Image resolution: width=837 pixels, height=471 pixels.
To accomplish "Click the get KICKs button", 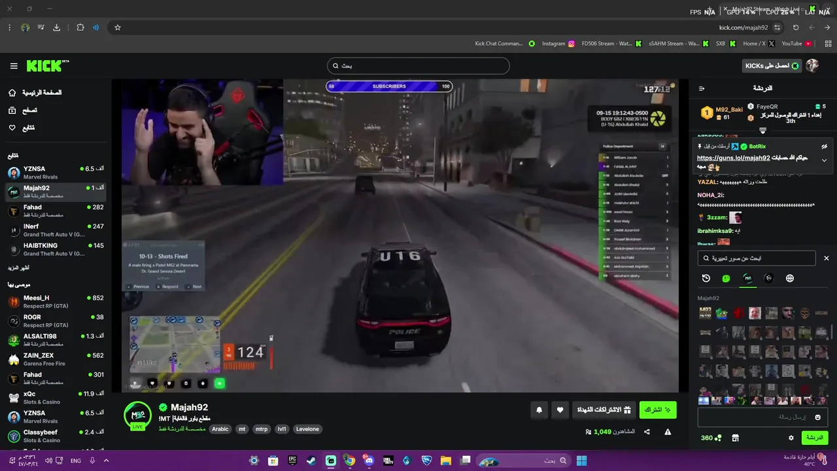I will 772,65.
